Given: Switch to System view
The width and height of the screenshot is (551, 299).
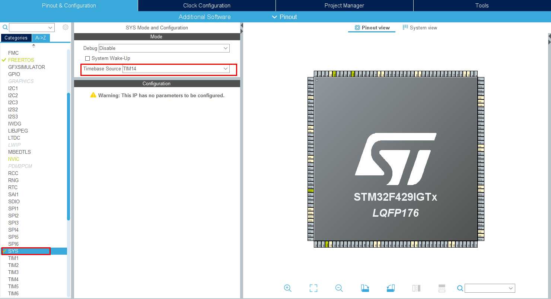Looking at the screenshot, I should (x=420, y=28).
